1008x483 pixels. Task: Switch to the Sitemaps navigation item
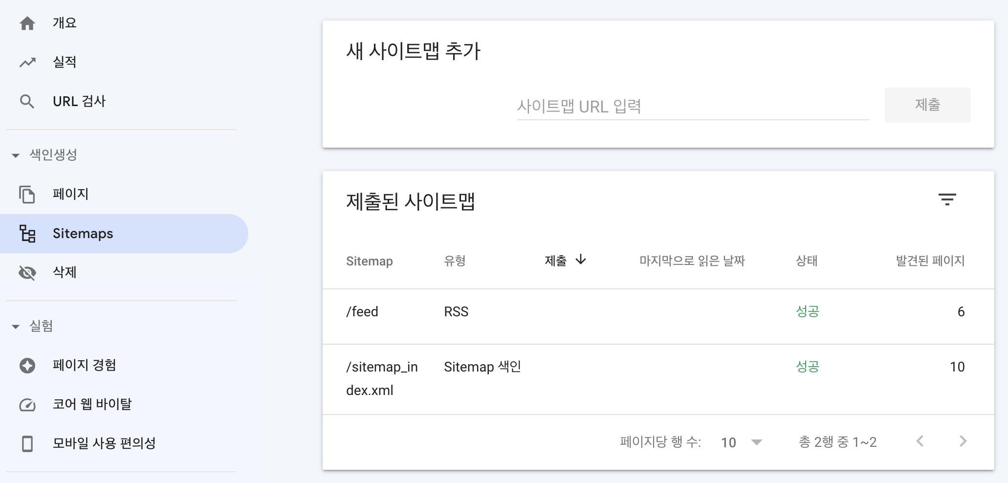pos(82,234)
